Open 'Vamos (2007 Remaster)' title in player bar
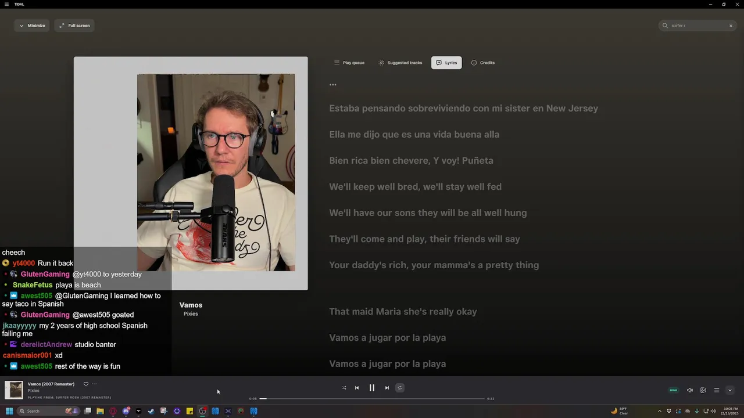The width and height of the screenshot is (744, 418). 51,384
